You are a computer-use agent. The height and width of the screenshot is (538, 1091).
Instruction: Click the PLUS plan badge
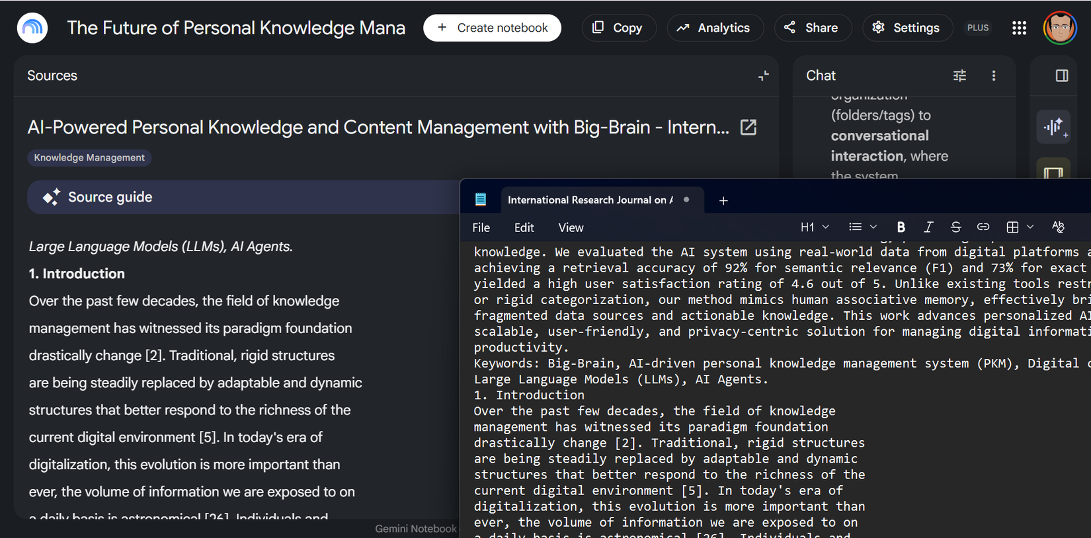pyautogui.click(x=978, y=28)
